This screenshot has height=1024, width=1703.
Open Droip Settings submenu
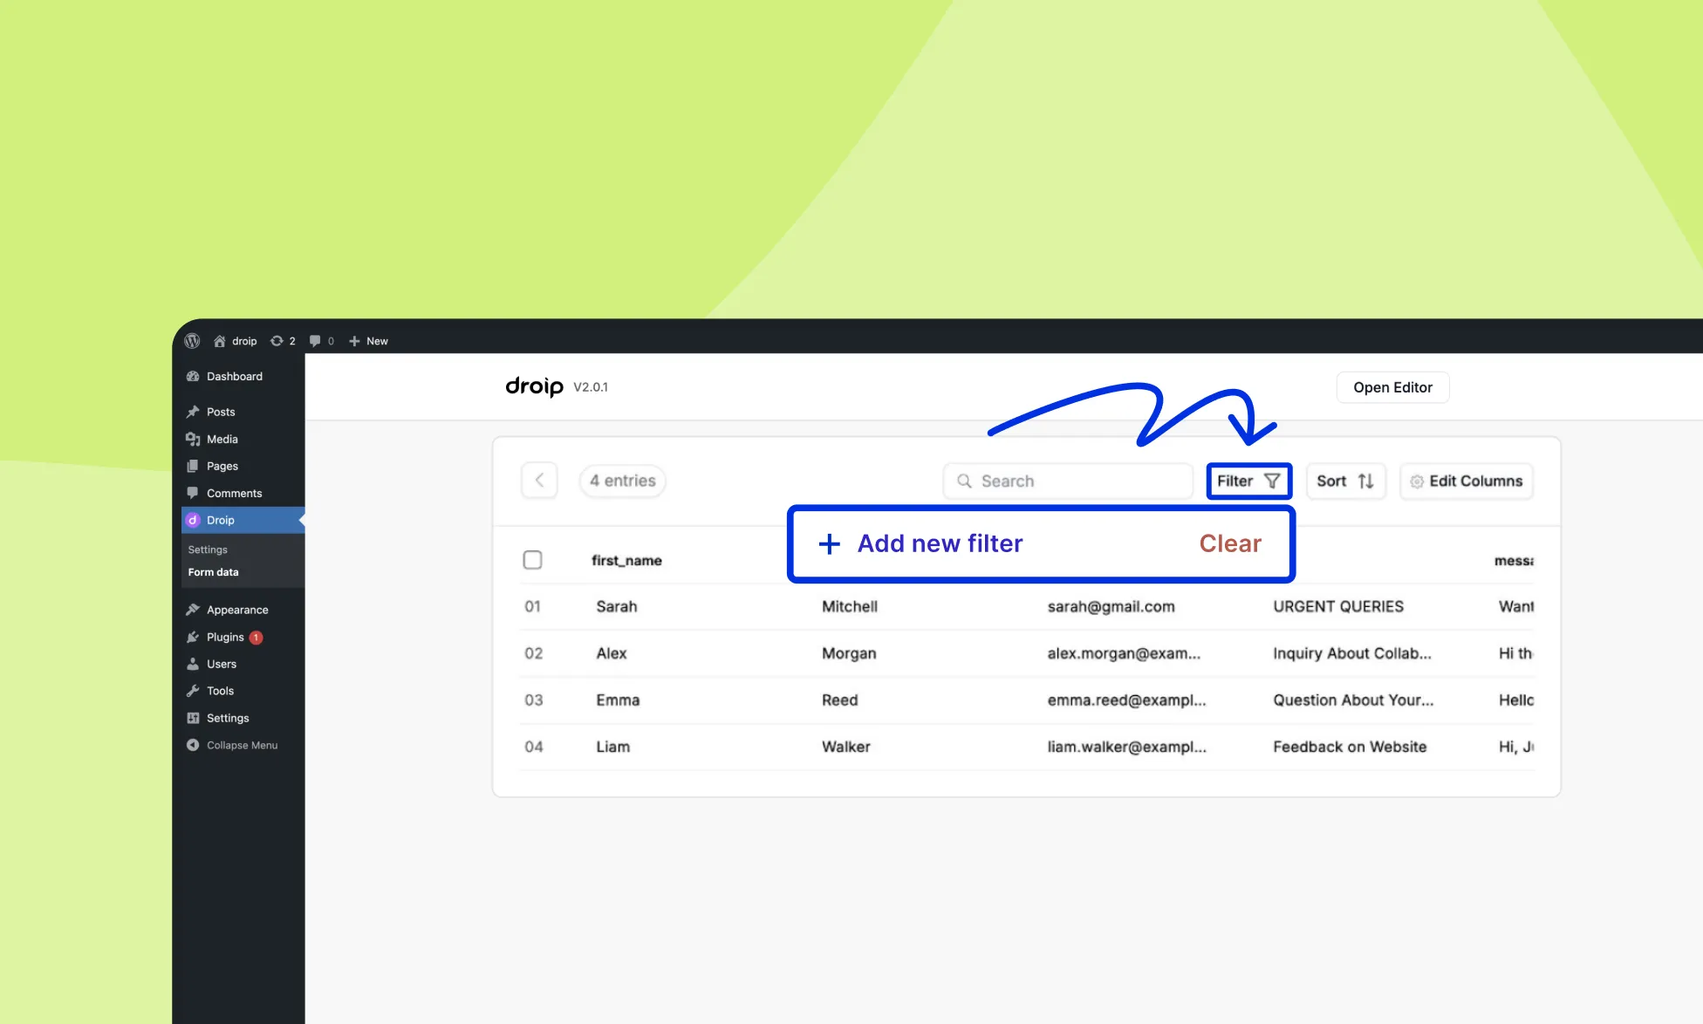coord(208,550)
